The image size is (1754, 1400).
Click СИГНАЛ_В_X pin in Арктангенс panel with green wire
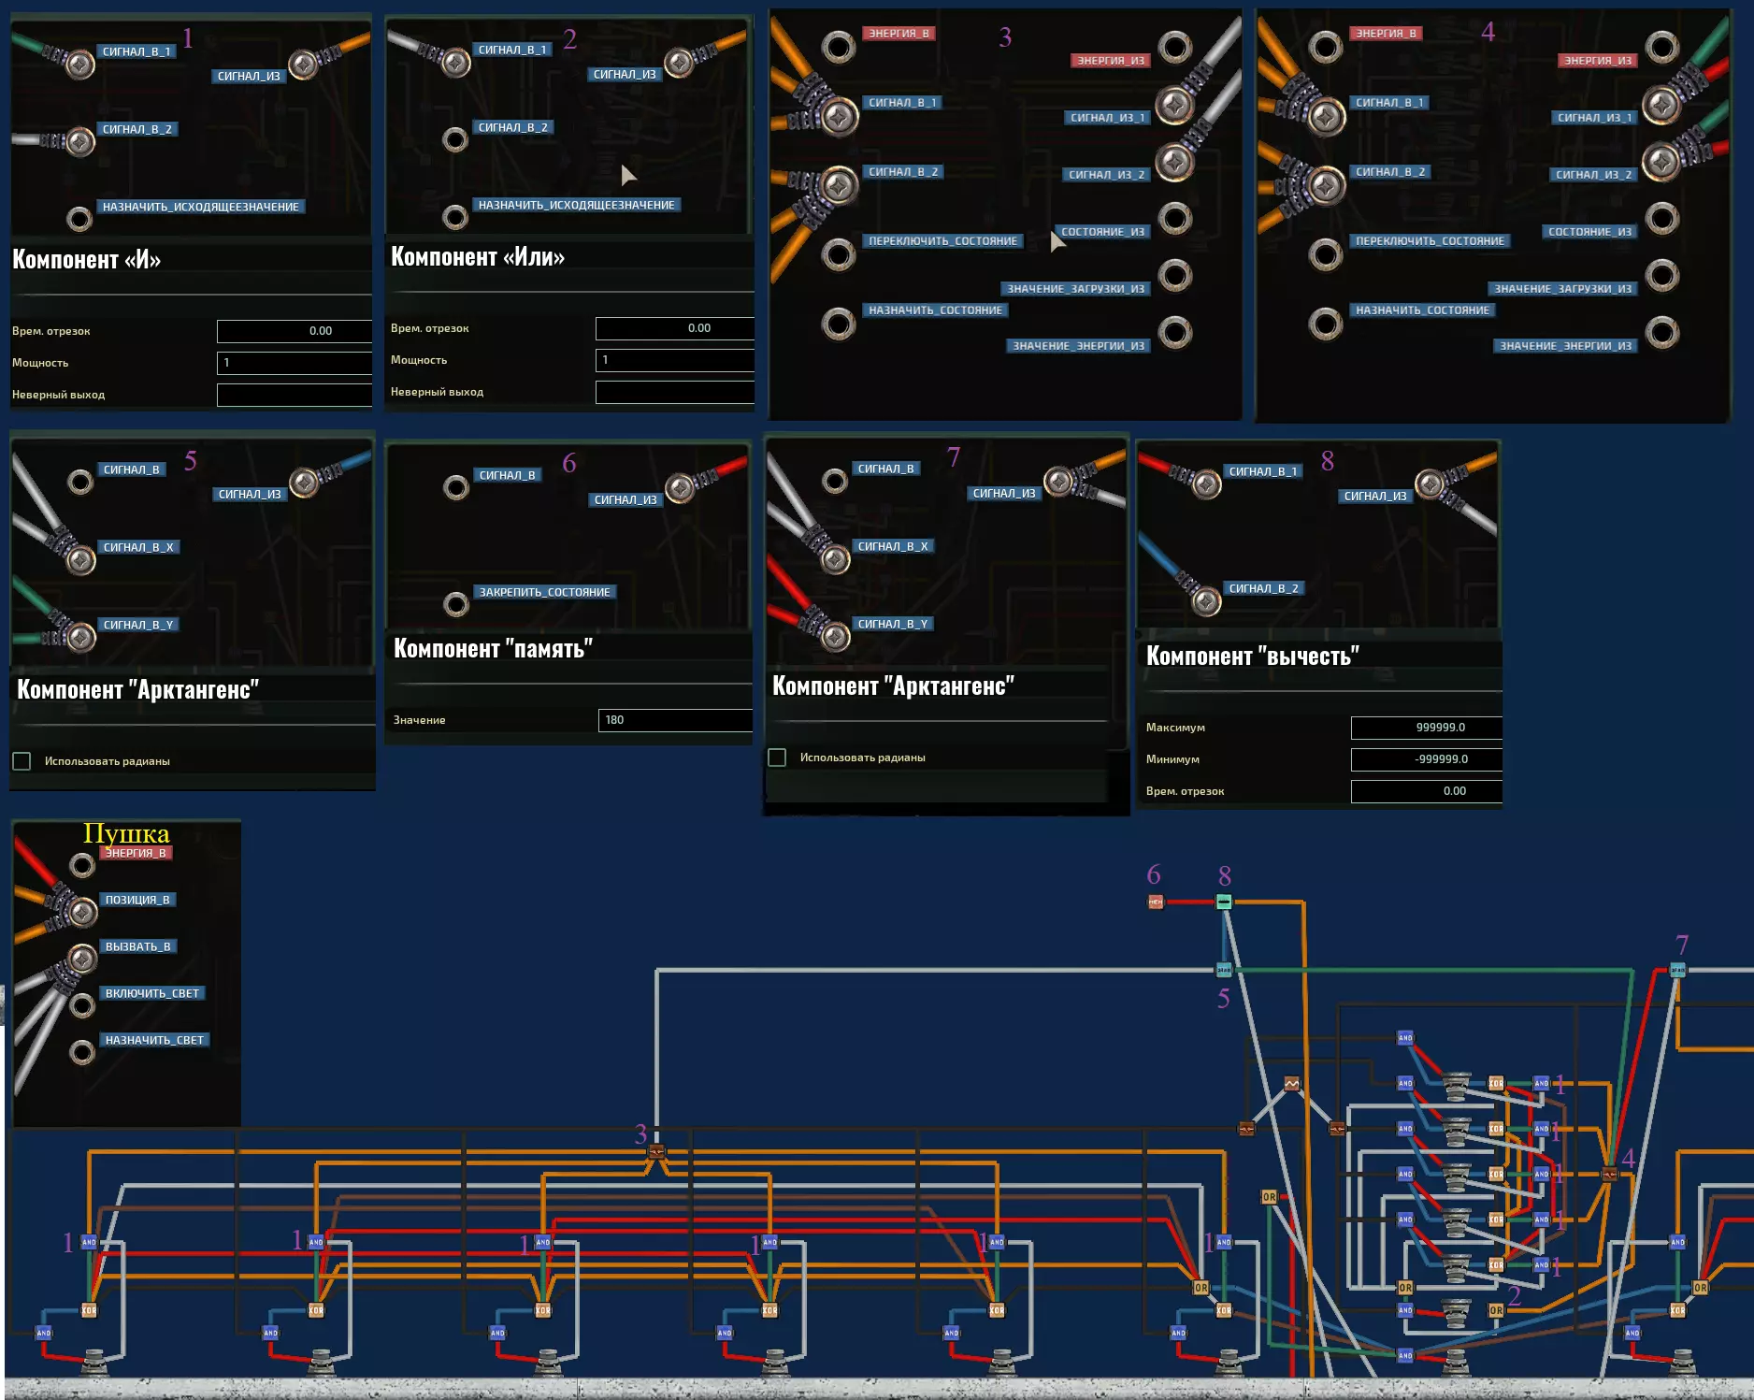pyautogui.click(x=81, y=559)
